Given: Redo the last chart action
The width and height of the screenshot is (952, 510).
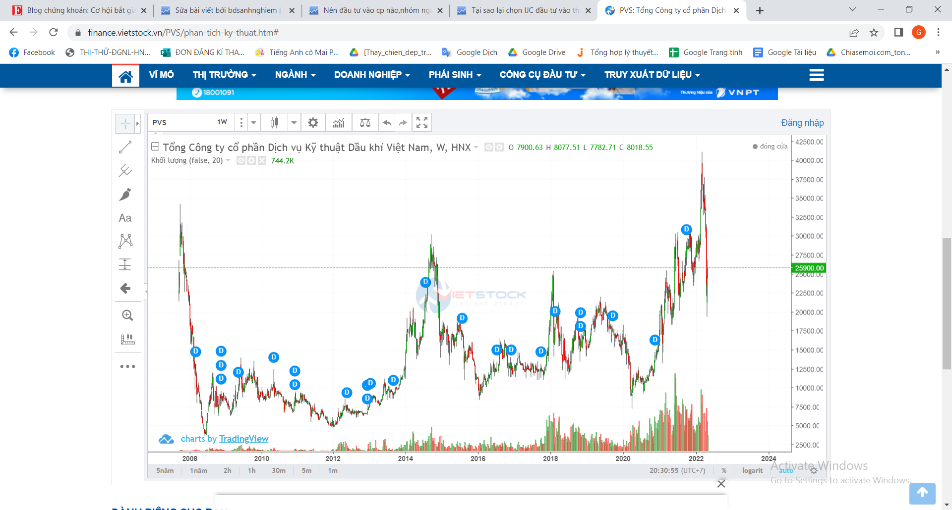Looking at the screenshot, I should point(403,122).
